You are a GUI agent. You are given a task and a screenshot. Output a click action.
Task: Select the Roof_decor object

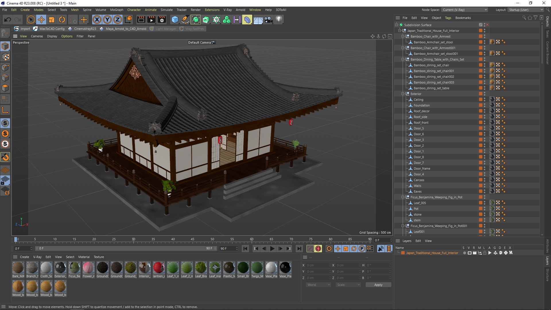click(x=422, y=111)
